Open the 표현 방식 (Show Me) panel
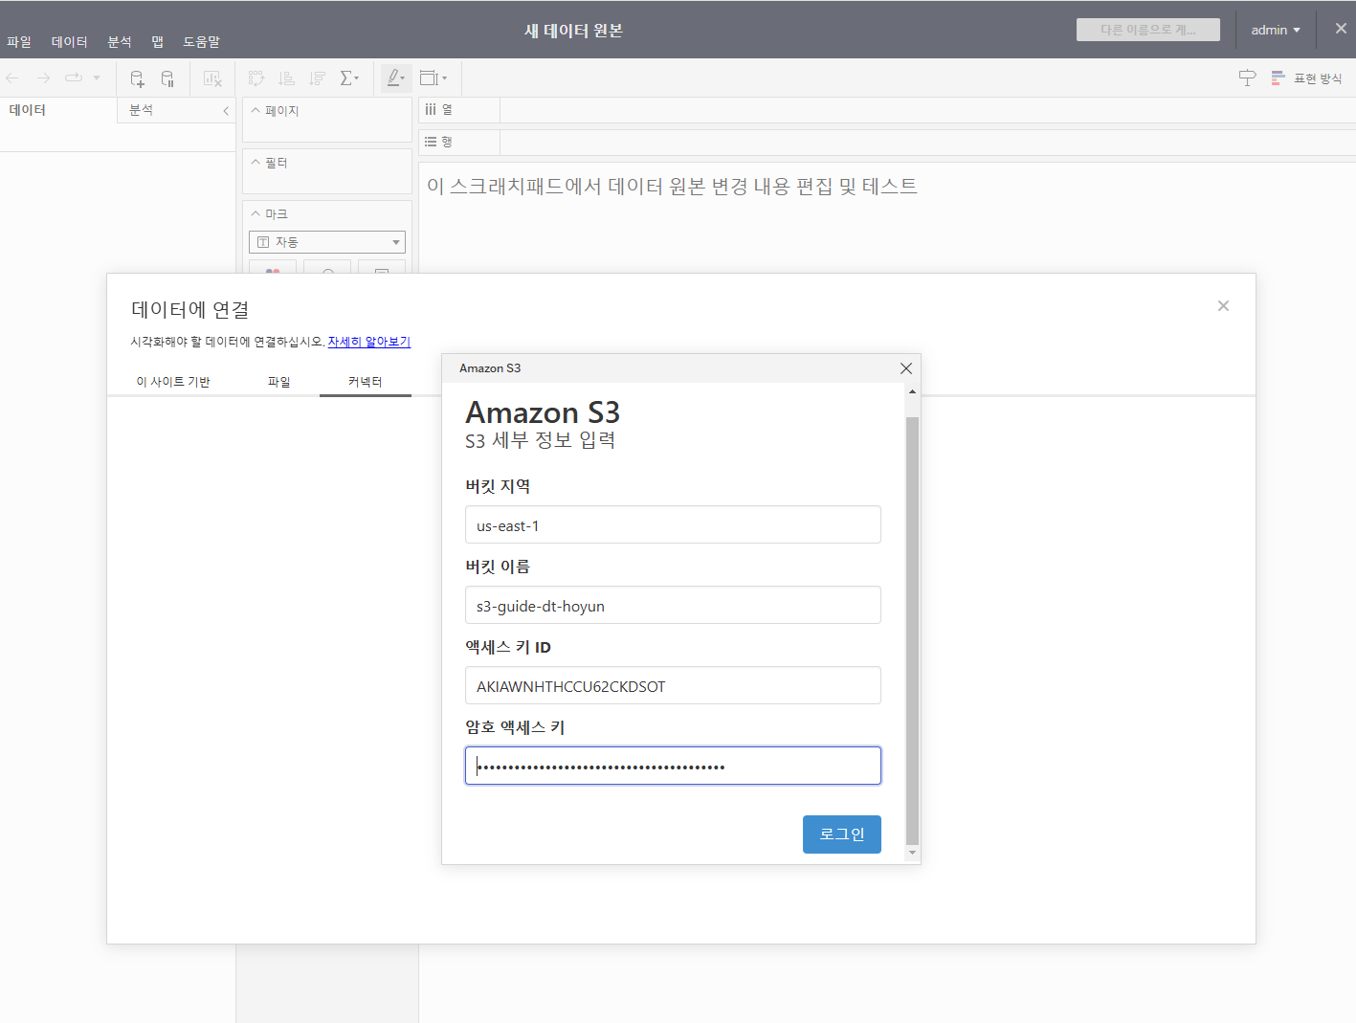The height and width of the screenshot is (1023, 1356). tap(1307, 78)
